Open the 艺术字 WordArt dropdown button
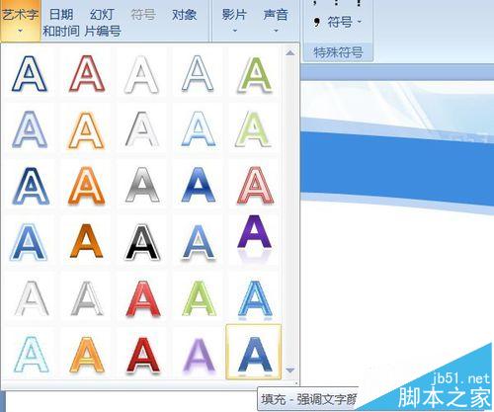The height and width of the screenshot is (412, 494). tap(21, 21)
